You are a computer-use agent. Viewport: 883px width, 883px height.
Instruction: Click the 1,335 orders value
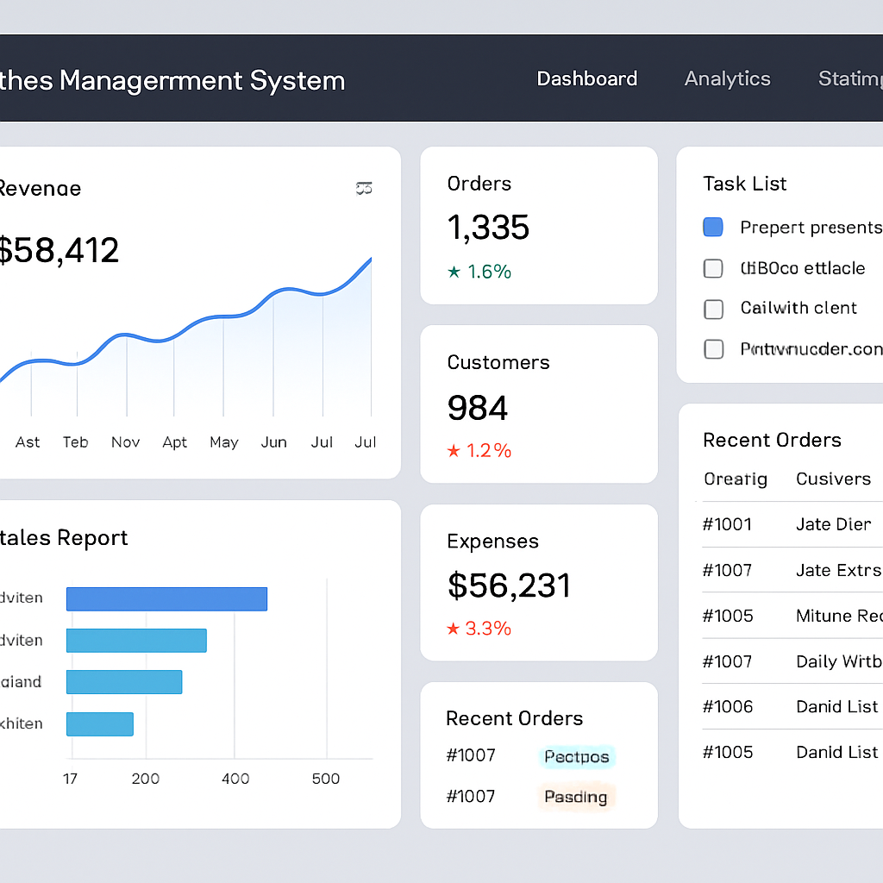[x=488, y=228]
